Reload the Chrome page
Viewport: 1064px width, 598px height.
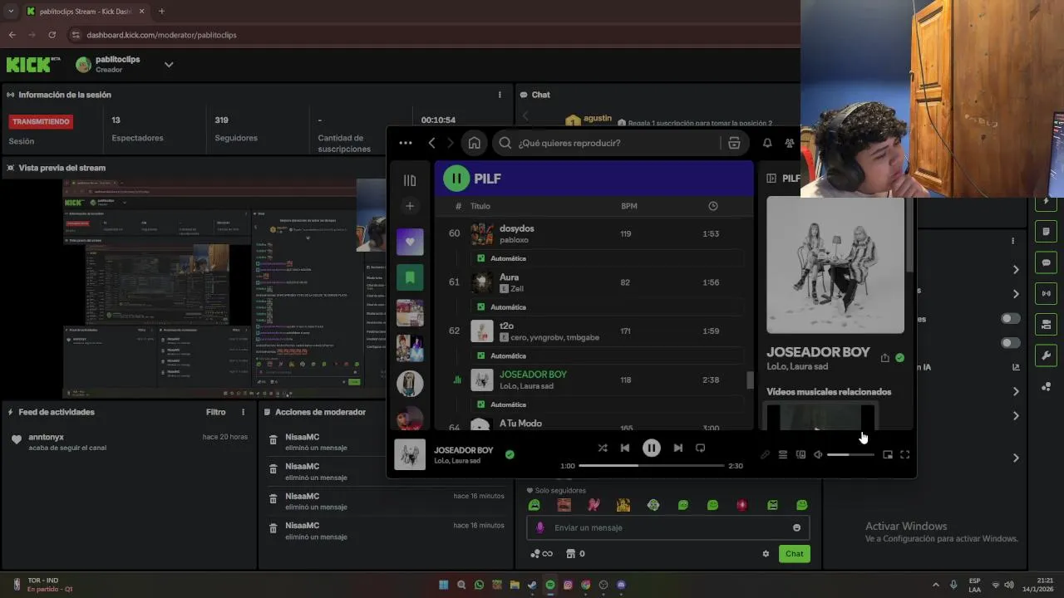52,35
